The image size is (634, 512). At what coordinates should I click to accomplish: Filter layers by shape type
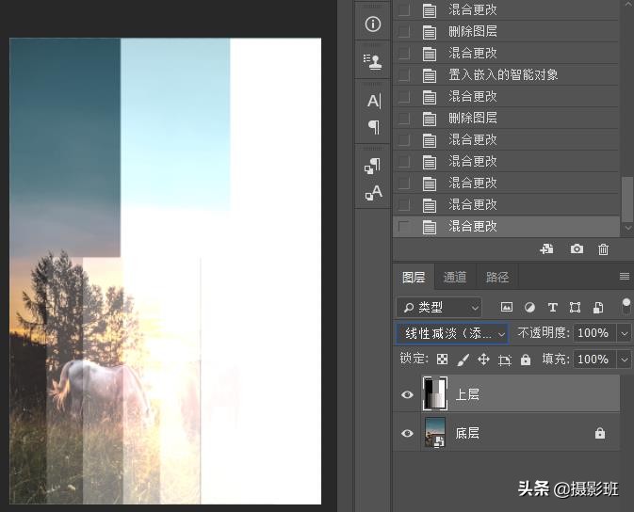[x=575, y=308]
